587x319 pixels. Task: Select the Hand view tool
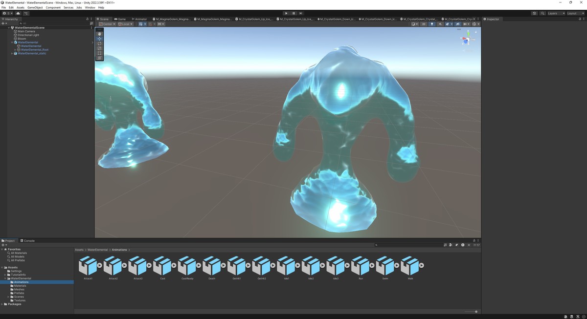point(99,34)
